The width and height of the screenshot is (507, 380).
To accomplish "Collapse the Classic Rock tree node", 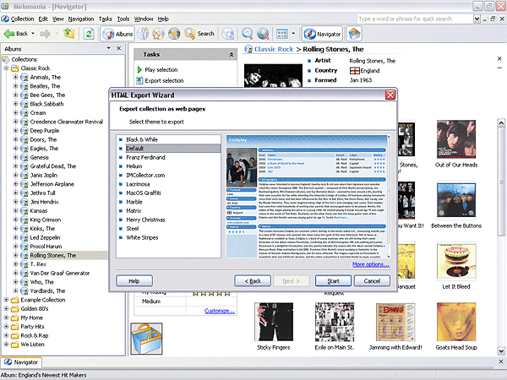I will 6,68.
